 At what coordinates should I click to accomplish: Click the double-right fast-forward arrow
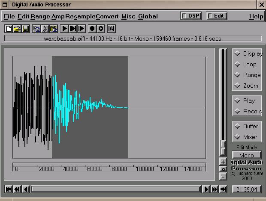[x=215, y=189]
